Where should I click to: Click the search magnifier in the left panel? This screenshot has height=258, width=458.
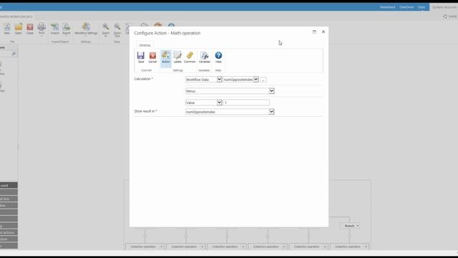click(14, 54)
